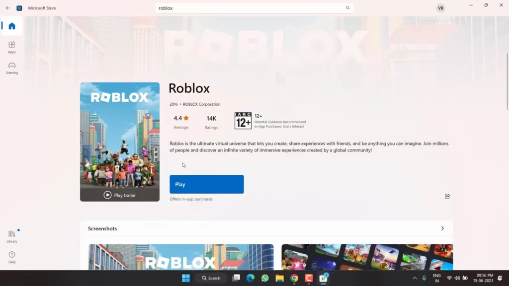The width and height of the screenshot is (509, 286).
Task: Open Task View on the taskbar
Action: coord(236,278)
